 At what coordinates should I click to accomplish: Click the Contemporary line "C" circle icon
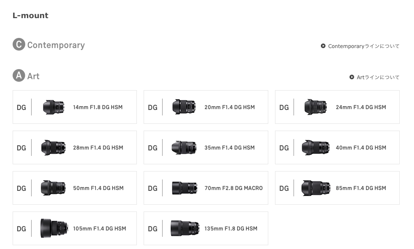19,45
